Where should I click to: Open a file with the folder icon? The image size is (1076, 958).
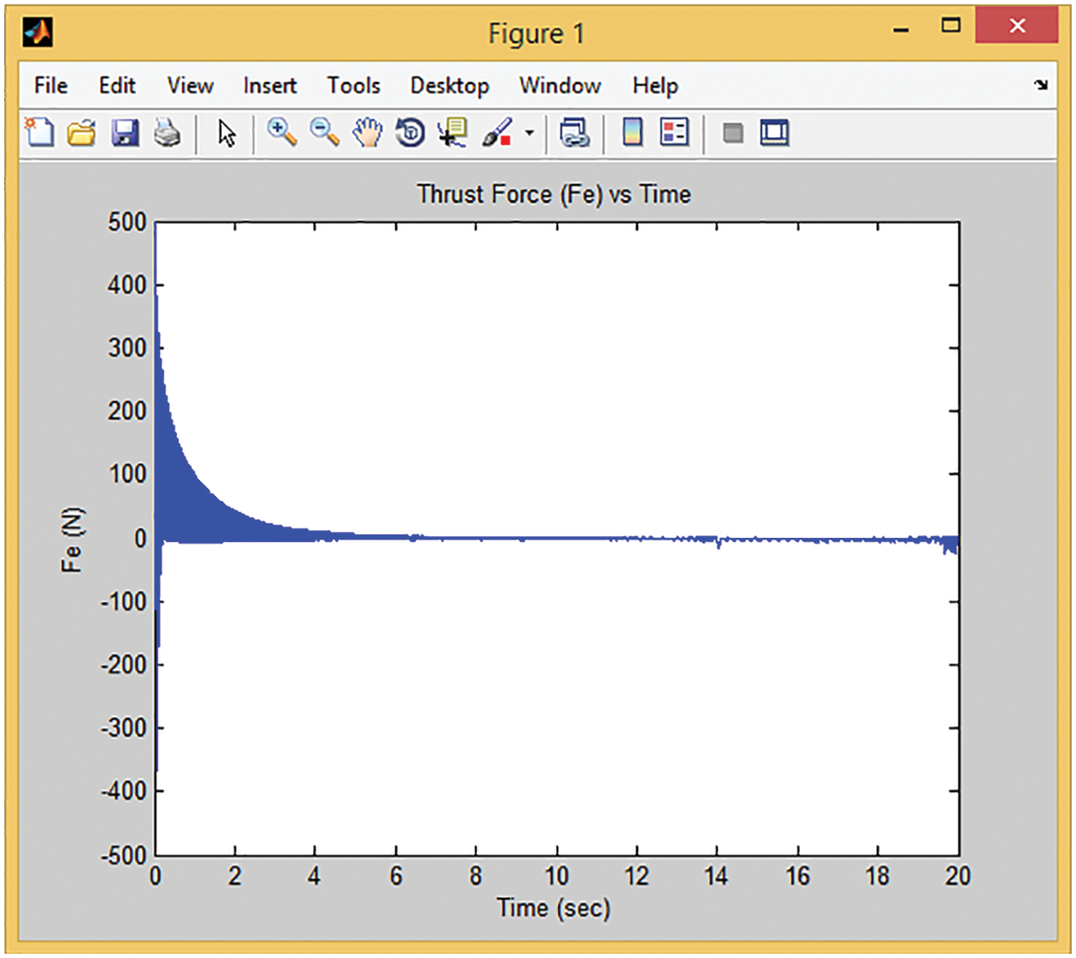click(x=81, y=133)
